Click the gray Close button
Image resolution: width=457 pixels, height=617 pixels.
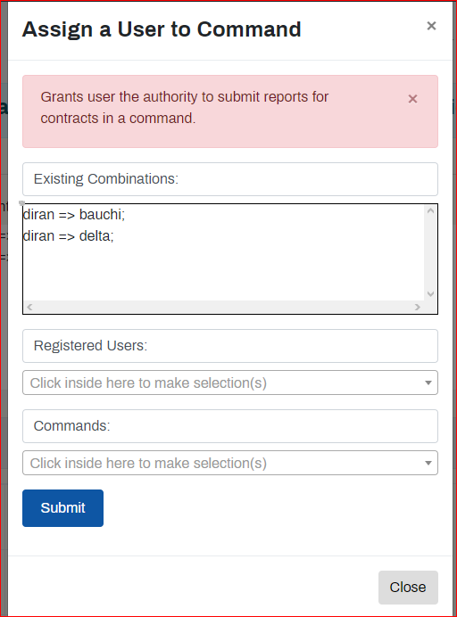(408, 587)
